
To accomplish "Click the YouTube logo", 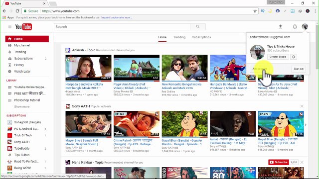I will (23, 27).
